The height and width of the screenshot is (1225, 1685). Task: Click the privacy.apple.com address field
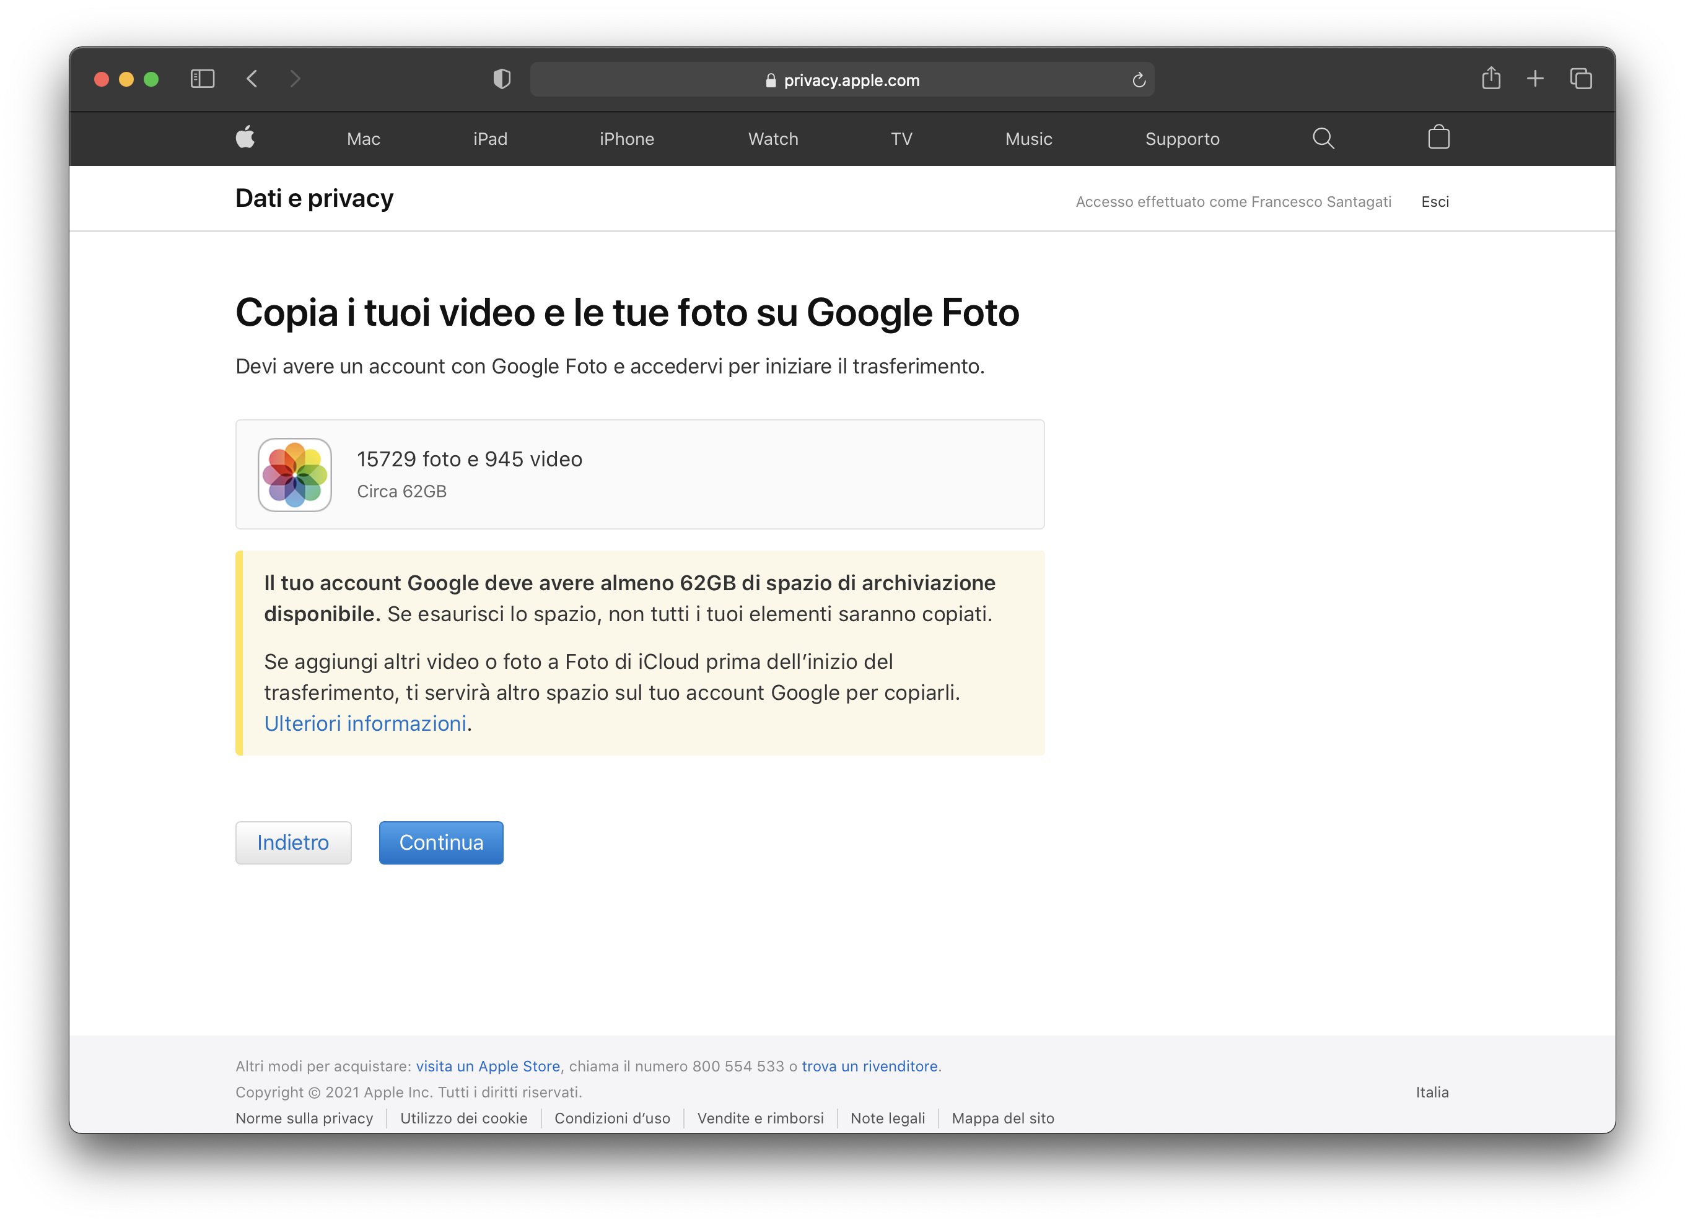(842, 79)
